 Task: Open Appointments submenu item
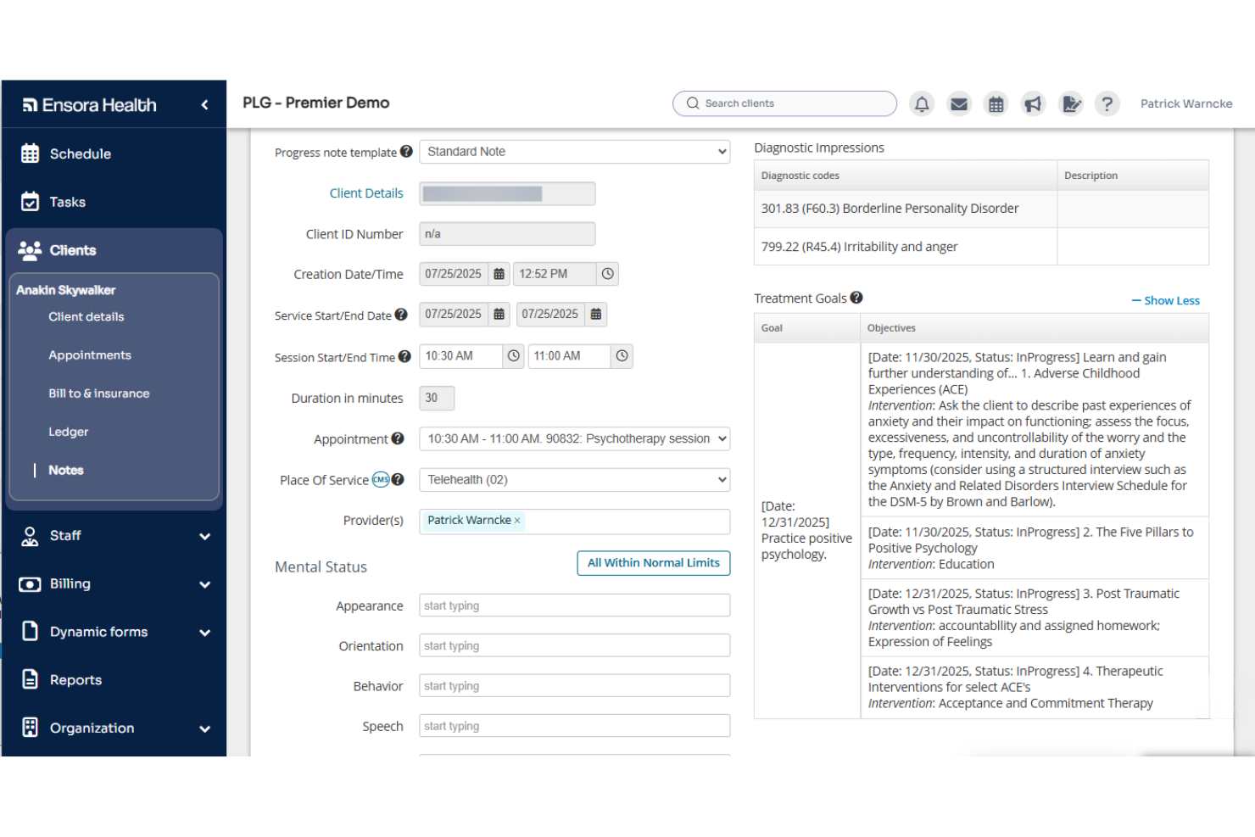point(90,355)
